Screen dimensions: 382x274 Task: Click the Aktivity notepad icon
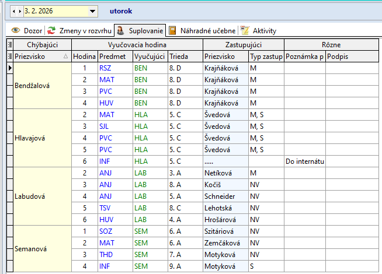tap(245, 30)
